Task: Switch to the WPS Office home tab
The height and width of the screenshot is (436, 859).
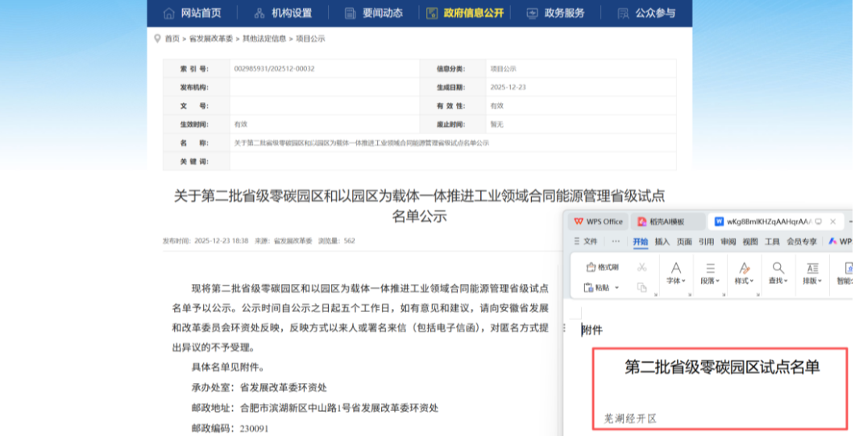Action: click(x=598, y=221)
